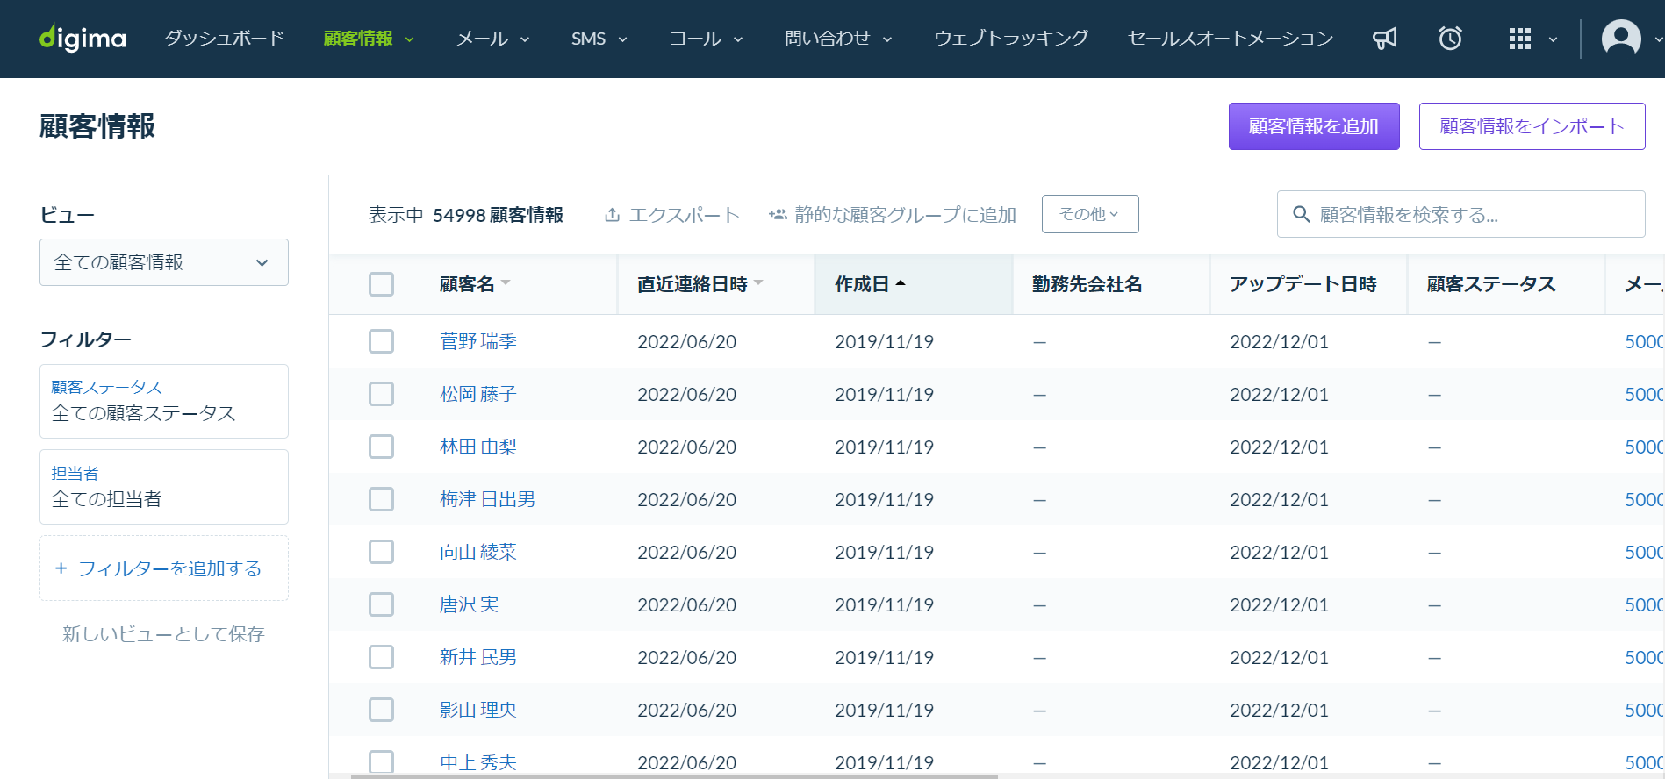Viewport: 1665px width, 779px height.
Task: Click the 顧客情報を追加 button
Action: pos(1314,126)
